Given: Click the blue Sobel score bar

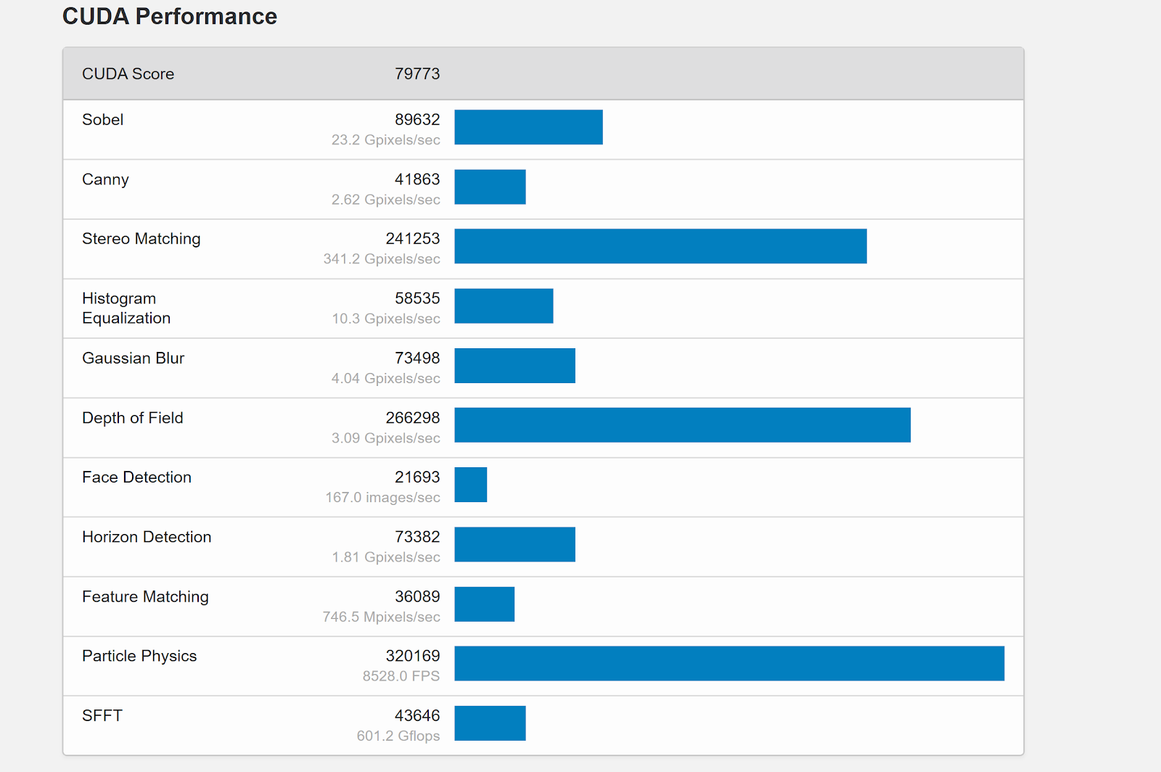Looking at the screenshot, I should (528, 127).
